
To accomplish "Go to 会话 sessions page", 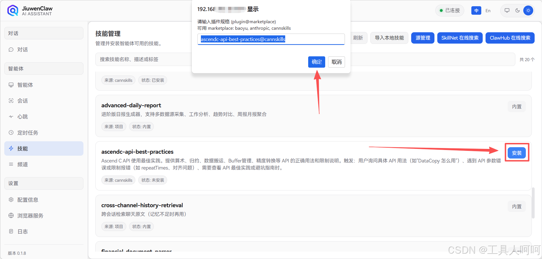I will [x=44, y=101].
